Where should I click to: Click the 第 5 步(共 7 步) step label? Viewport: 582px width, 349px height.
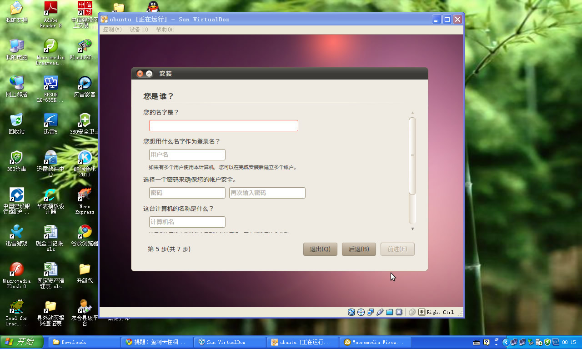click(x=169, y=249)
